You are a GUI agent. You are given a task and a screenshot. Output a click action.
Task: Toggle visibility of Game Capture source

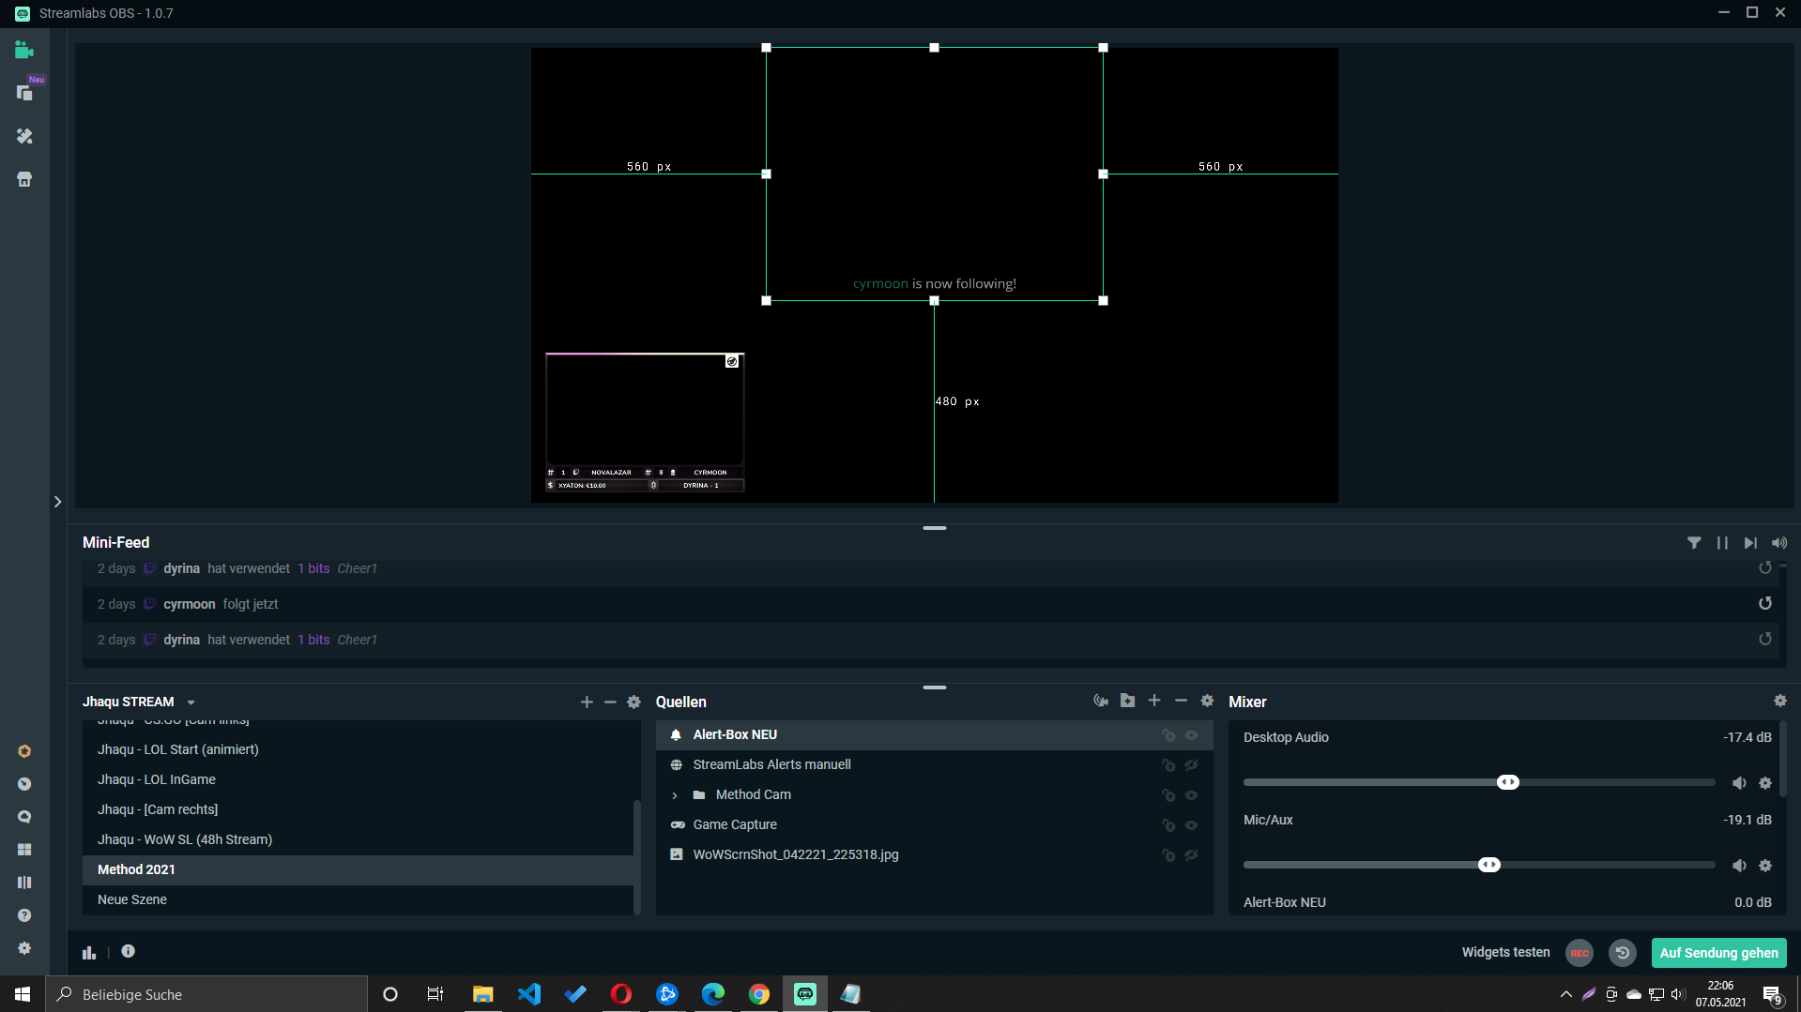[x=1191, y=825]
